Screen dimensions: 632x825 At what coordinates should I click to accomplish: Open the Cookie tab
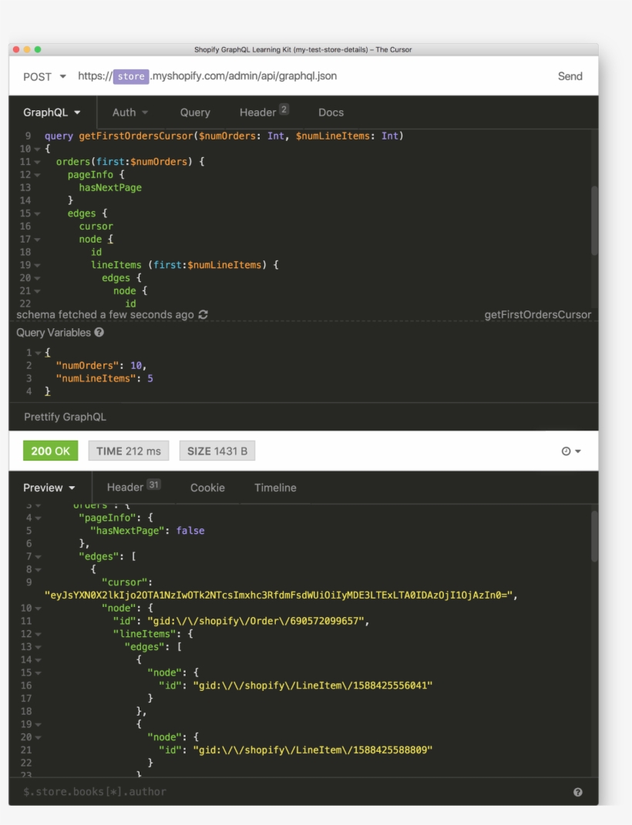(207, 488)
